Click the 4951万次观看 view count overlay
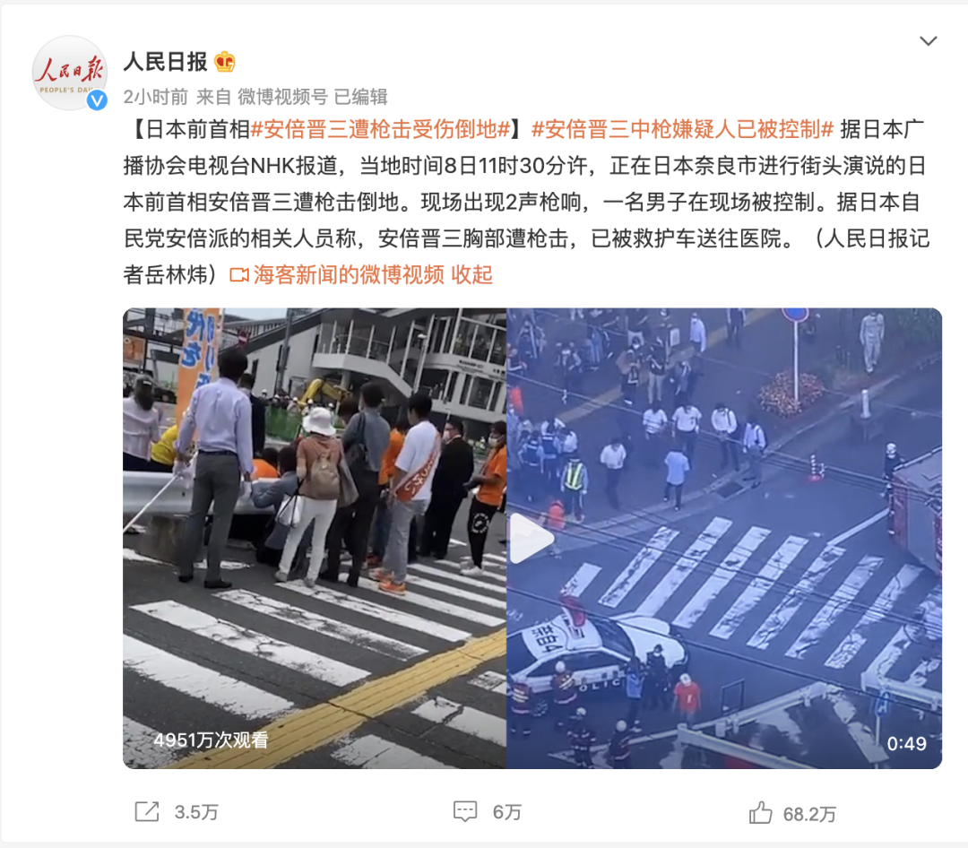Viewport: 968px width, 848px height. tap(211, 740)
